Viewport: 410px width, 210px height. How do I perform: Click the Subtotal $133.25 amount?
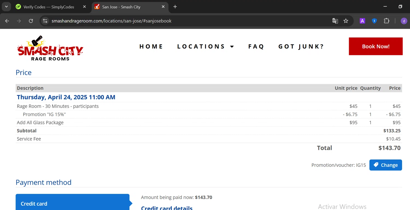tap(392, 131)
